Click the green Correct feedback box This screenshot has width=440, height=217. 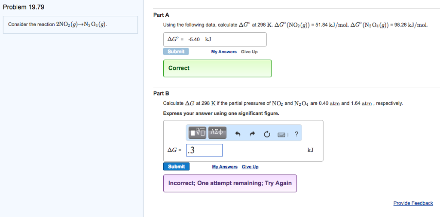coord(217,68)
